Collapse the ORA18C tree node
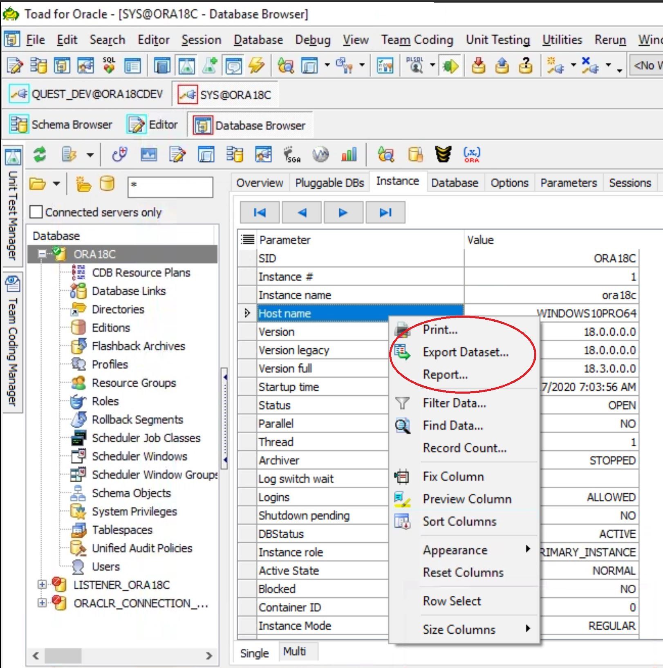 (42, 254)
